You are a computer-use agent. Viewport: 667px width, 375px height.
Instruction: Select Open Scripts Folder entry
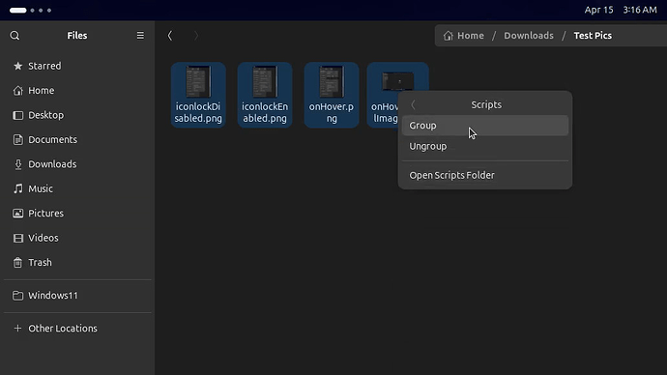click(485, 175)
